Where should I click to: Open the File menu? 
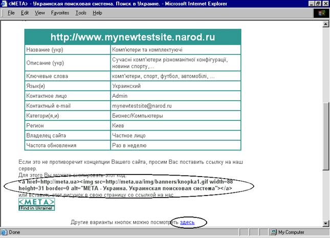coord(11,13)
